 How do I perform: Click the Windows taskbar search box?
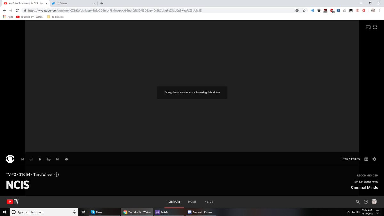(x=44, y=212)
